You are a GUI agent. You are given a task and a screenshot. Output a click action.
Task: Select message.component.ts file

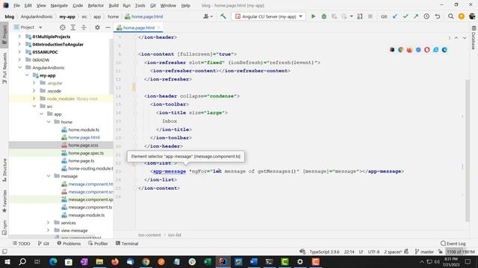(x=90, y=207)
